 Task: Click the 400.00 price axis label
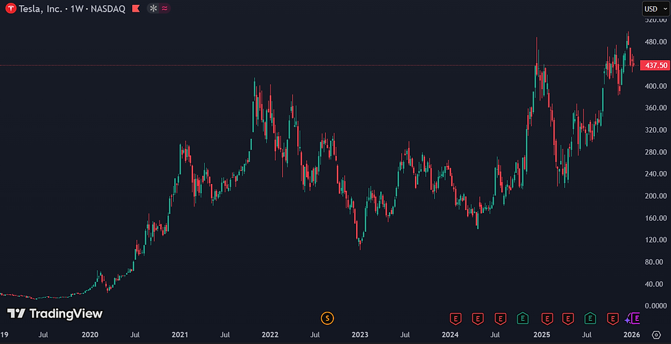(657, 86)
